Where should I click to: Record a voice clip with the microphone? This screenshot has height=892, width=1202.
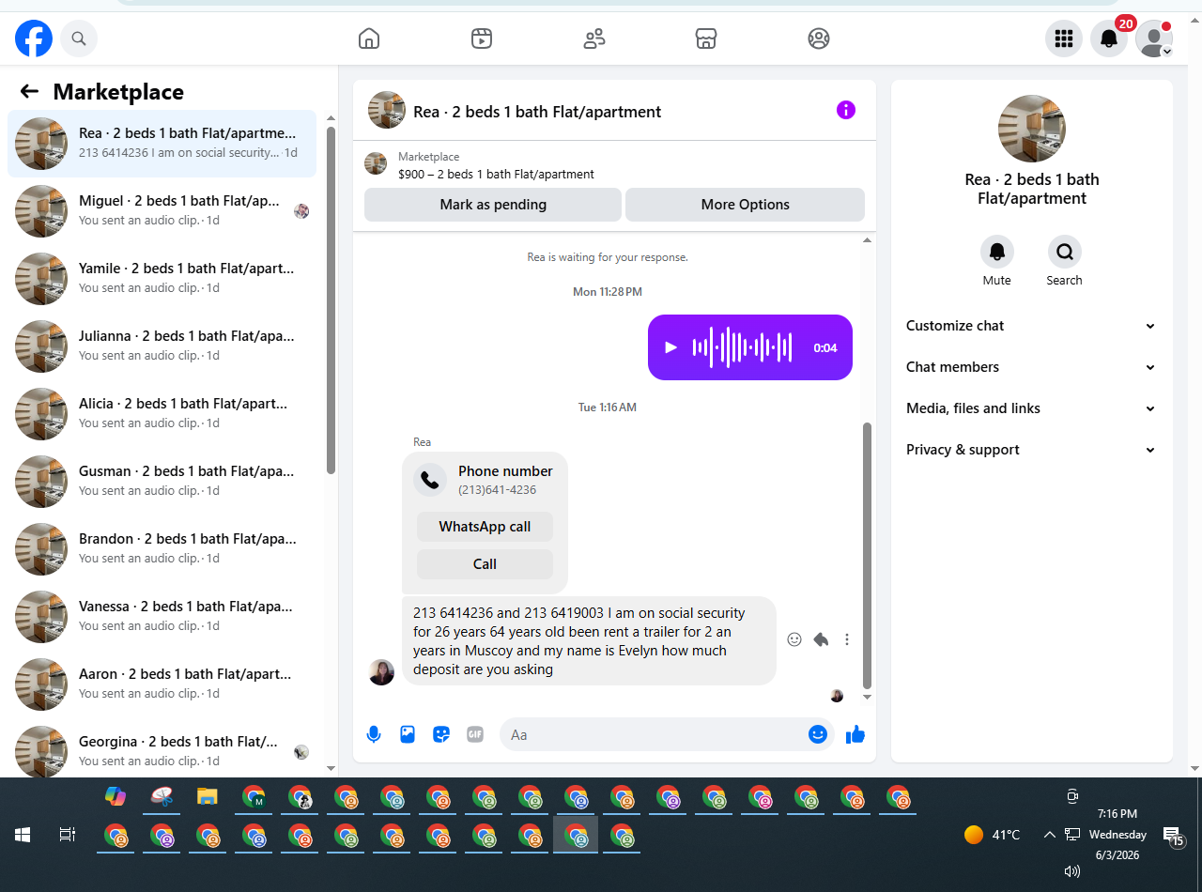(374, 734)
